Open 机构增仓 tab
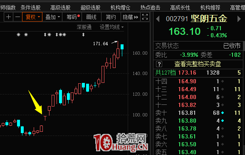 tap(120, 7)
